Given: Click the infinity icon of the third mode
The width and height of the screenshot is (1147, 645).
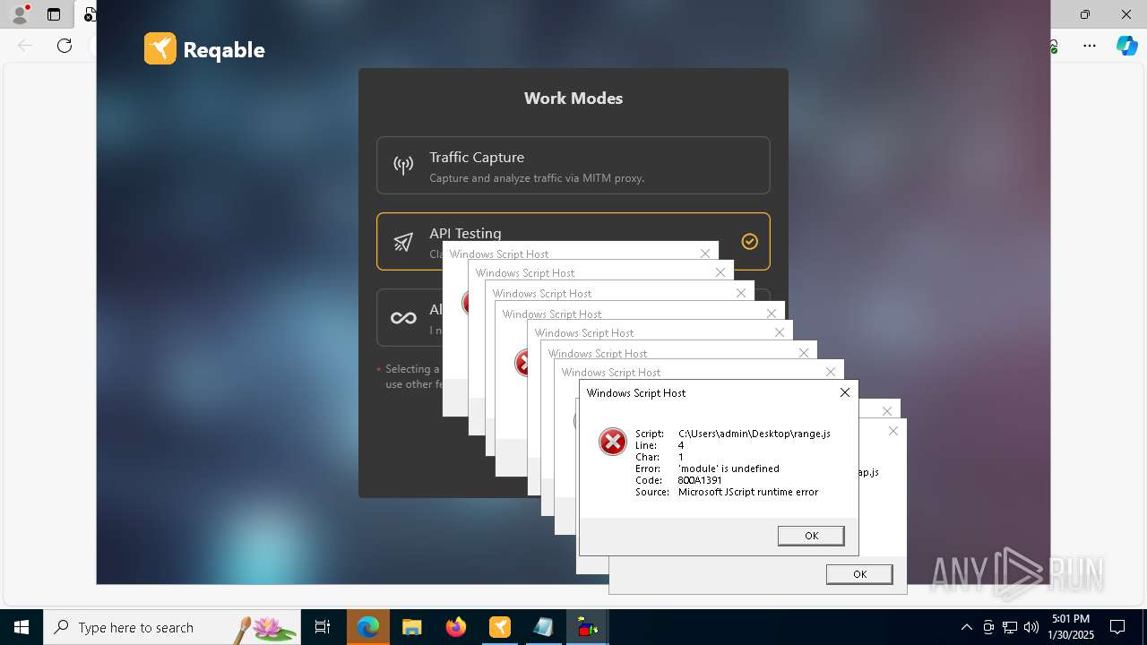Looking at the screenshot, I should pyautogui.click(x=403, y=318).
